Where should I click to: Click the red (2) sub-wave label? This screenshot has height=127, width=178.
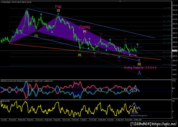pos(101,34)
